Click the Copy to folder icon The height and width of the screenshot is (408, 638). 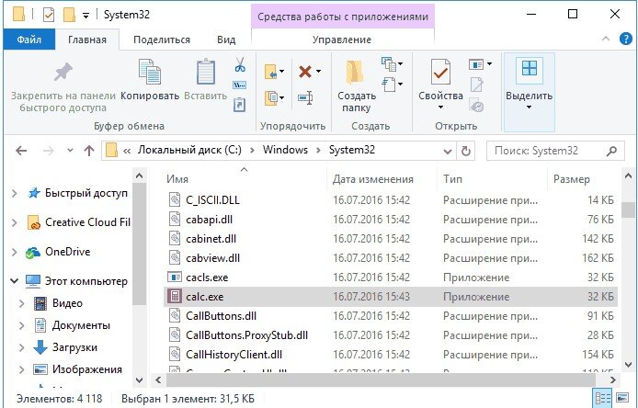coord(274,98)
